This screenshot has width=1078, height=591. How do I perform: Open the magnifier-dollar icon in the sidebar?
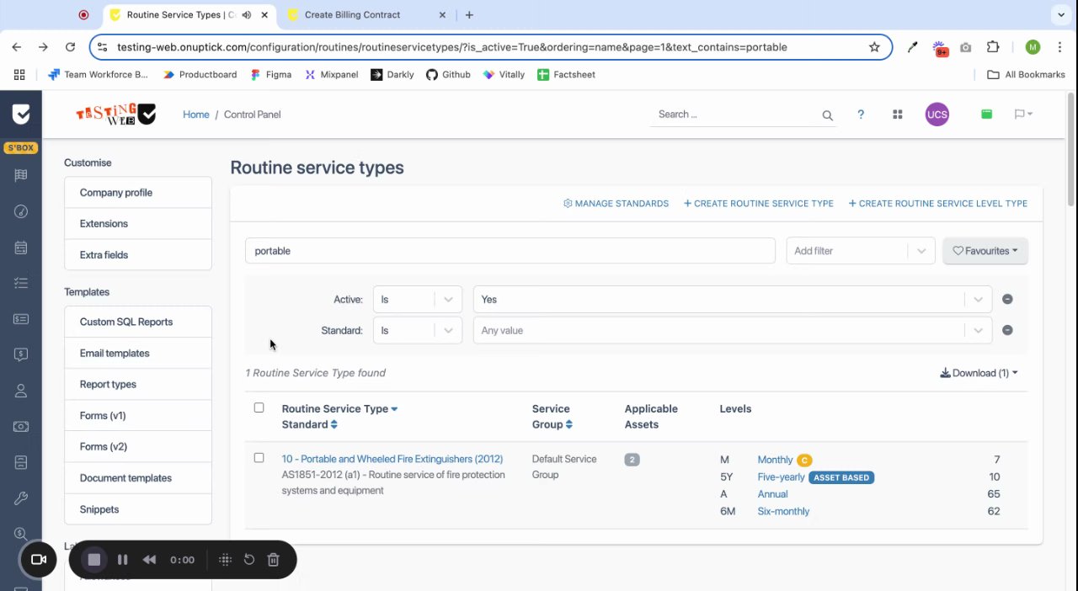[x=21, y=534]
